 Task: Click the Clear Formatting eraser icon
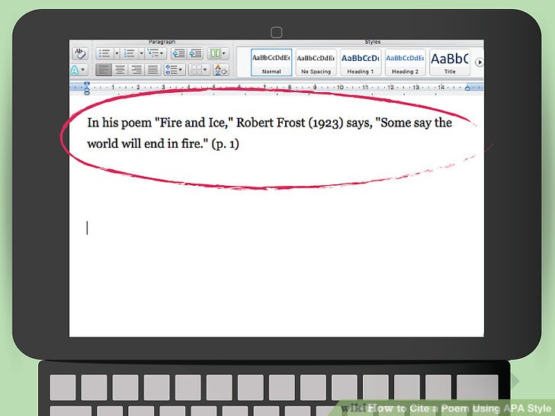[x=79, y=53]
